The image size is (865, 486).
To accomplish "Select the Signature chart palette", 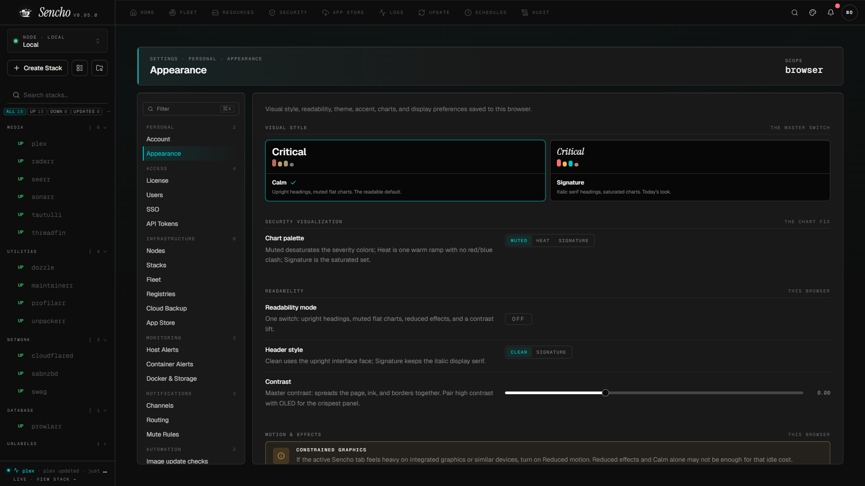I will click(574, 241).
